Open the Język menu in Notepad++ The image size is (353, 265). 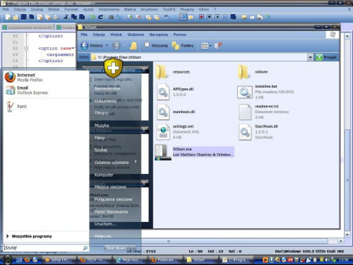pyautogui.click(x=88, y=9)
